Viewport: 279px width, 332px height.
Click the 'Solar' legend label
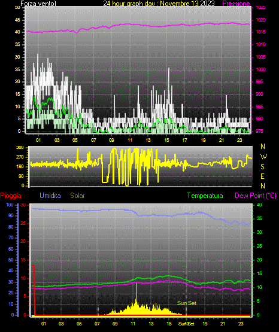77,195
